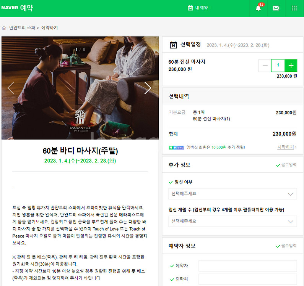Click the 선택일정 calendar icon
304x286 pixels.
(173, 45)
